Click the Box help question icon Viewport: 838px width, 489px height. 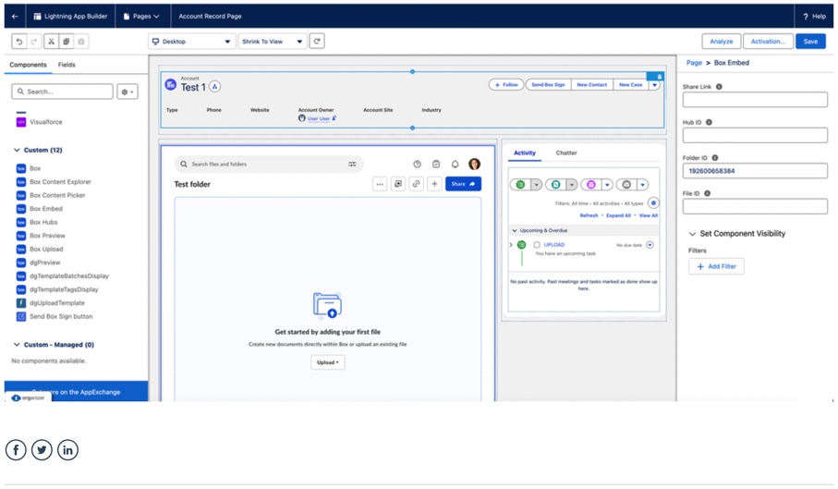click(417, 164)
